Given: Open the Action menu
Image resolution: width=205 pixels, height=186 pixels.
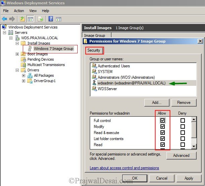Looking at the screenshot, I should (x=19, y=11).
